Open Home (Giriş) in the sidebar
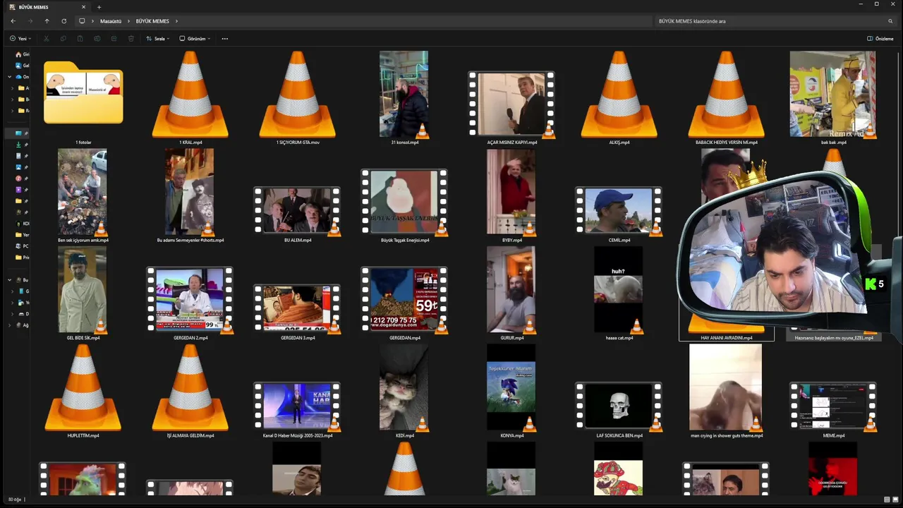 tap(22, 54)
